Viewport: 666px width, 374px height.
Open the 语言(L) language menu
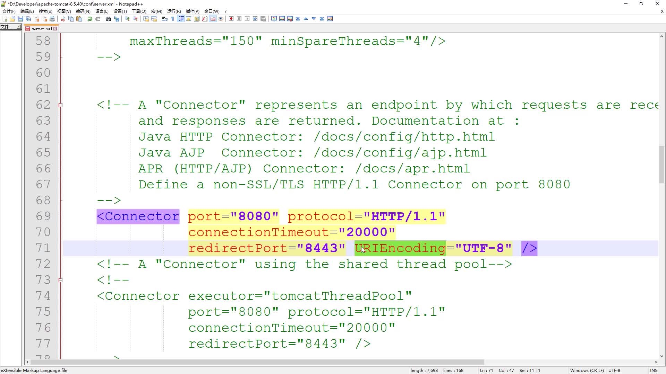click(102, 11)
